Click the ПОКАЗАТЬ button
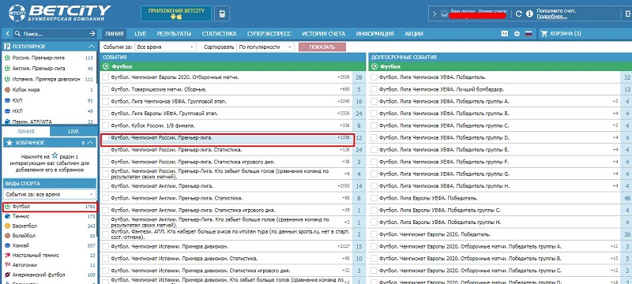632x284 pixels. pos(322,47)
